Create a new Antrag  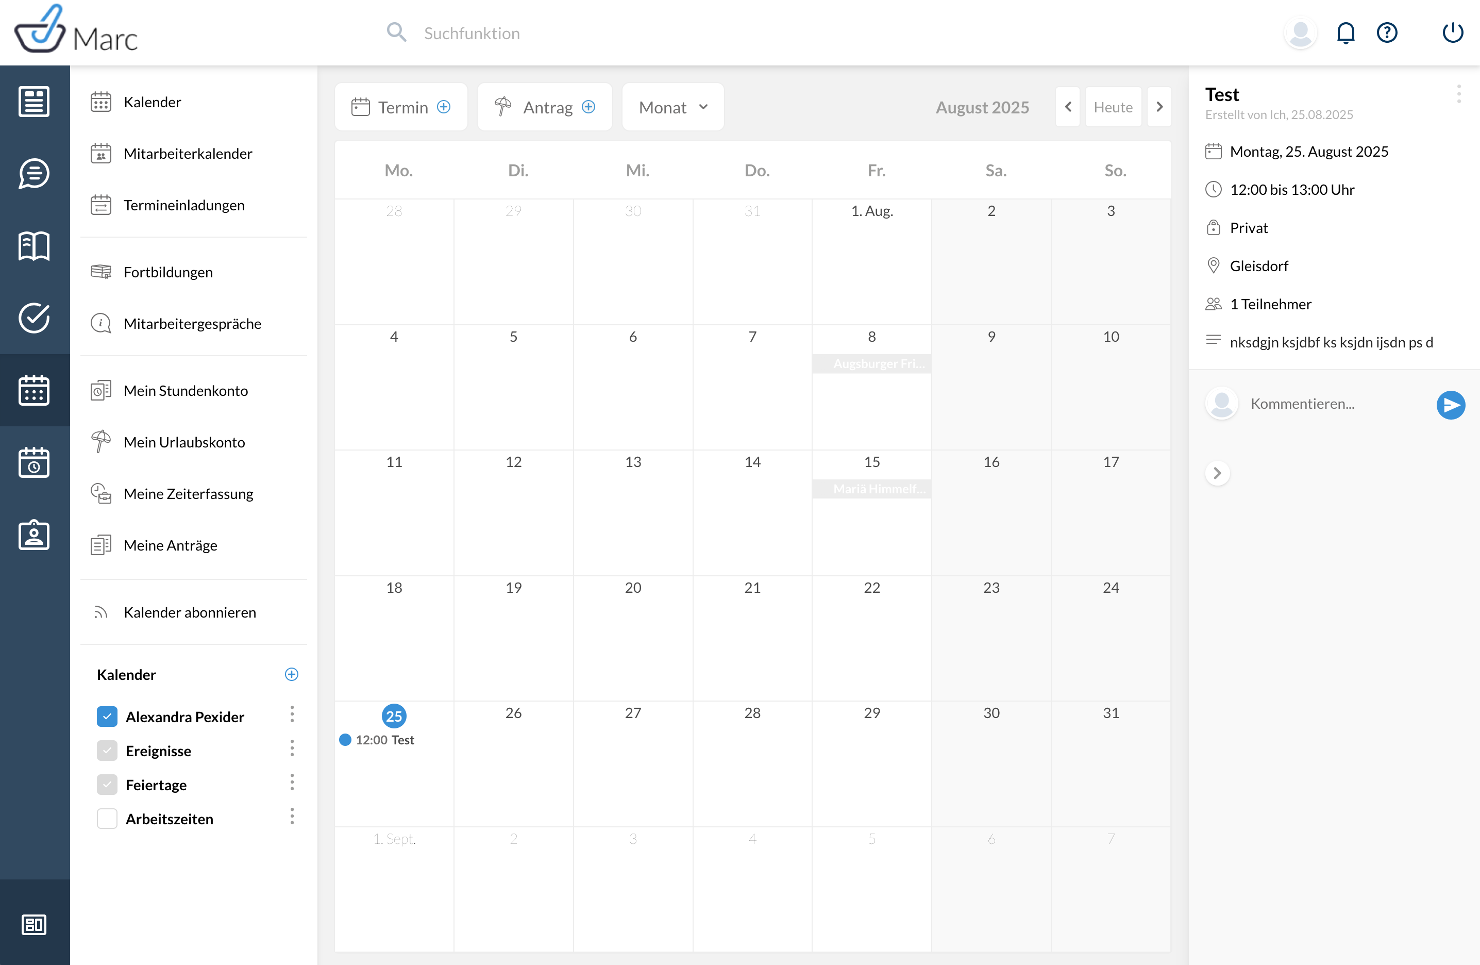point(545,107)
